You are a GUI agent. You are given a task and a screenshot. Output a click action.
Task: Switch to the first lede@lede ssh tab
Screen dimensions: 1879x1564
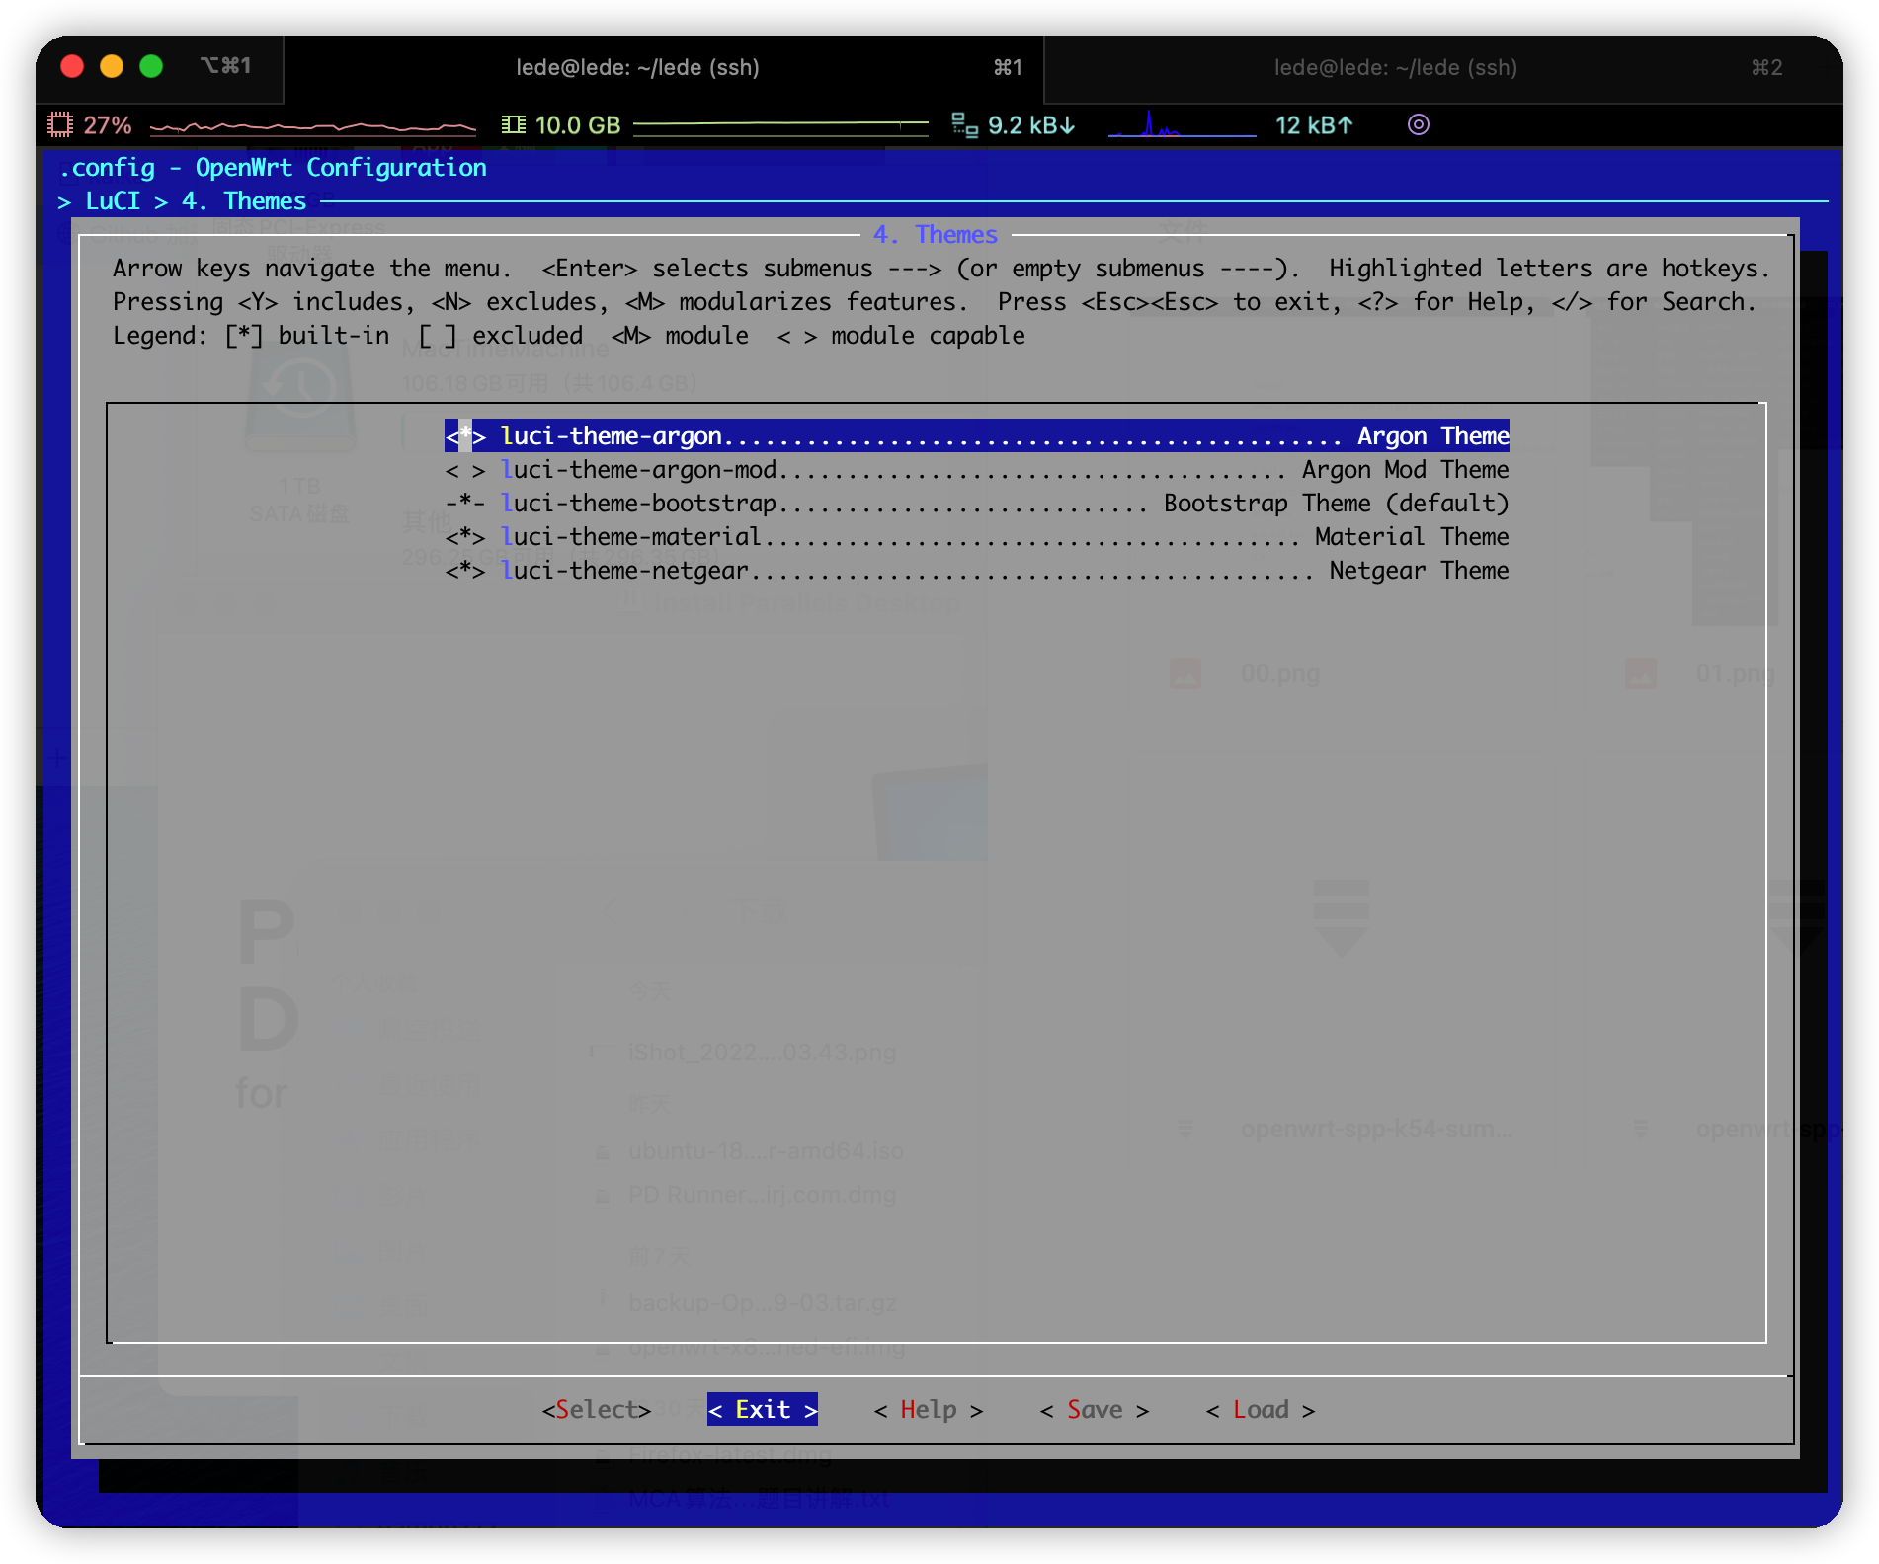(664, 67)
